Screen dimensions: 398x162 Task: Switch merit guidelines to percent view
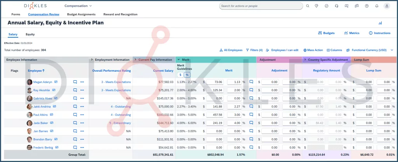click(x=187, y=75)
